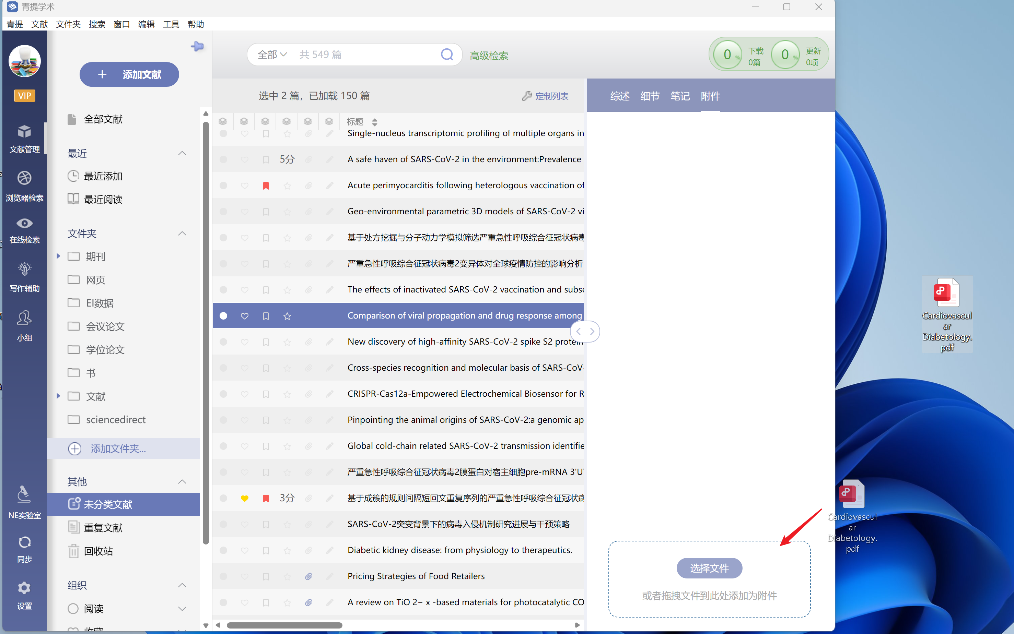Open the 全部 search scope dropdown
Screen dimensions: 1014x634
click(272, 55)
